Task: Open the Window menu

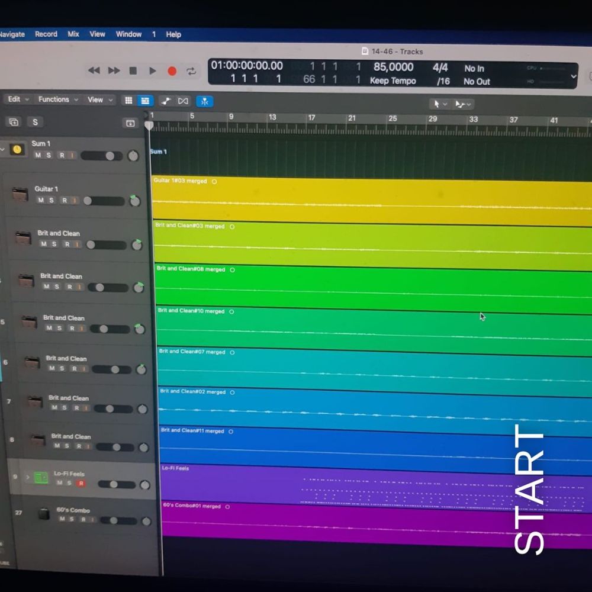Action: tap(128, 34)
